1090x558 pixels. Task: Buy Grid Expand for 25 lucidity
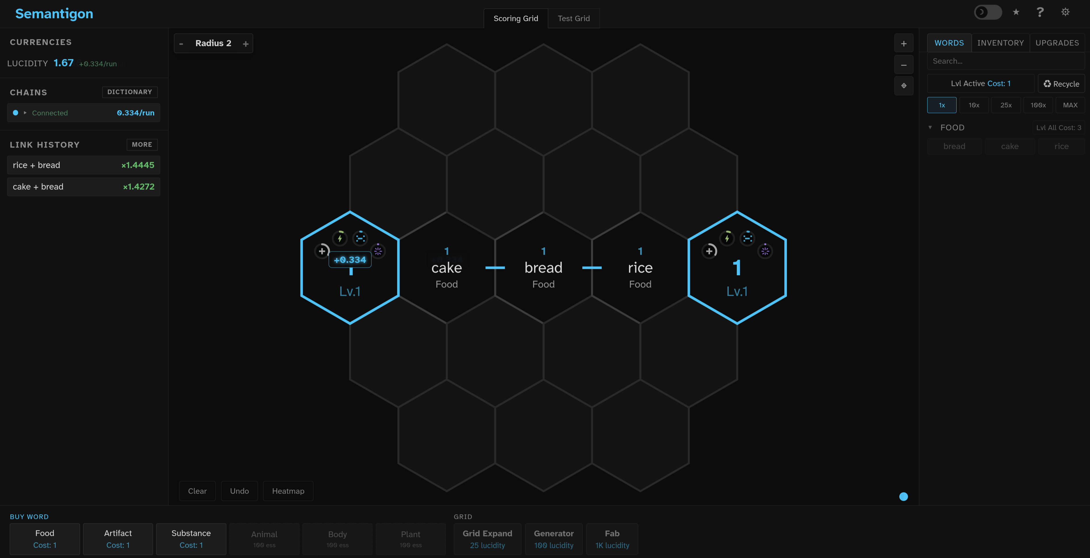pos(487,539)
